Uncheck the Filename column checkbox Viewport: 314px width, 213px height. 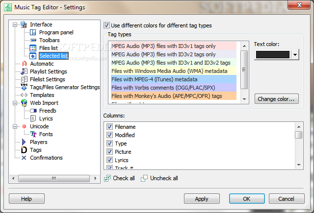[x=109, y=127]
